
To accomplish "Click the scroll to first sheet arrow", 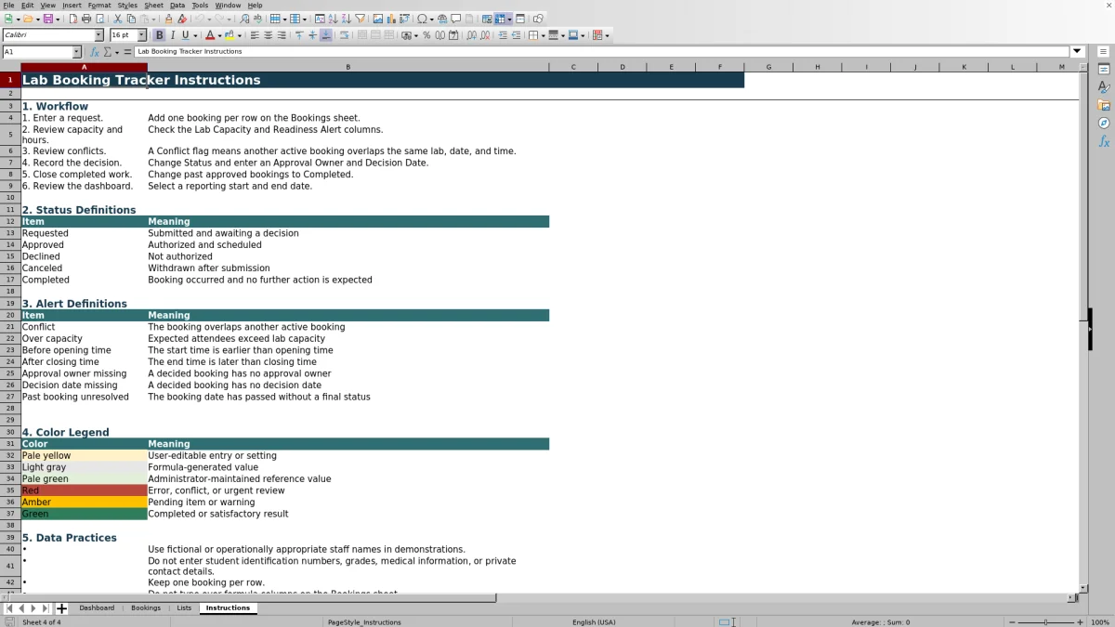I will tap(9, 608).
